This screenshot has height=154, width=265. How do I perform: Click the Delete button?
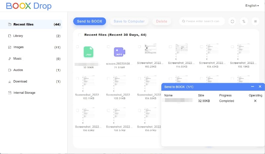162,21
